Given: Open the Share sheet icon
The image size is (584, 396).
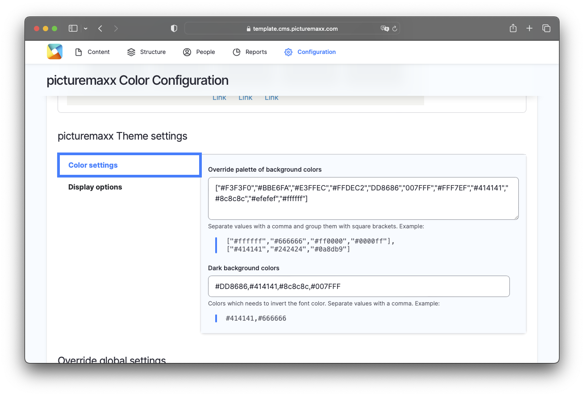Looking at the screenshot, I should pyautogui.click(x=513, y=28).
